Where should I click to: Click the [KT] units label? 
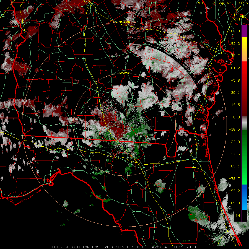(236, 19)
